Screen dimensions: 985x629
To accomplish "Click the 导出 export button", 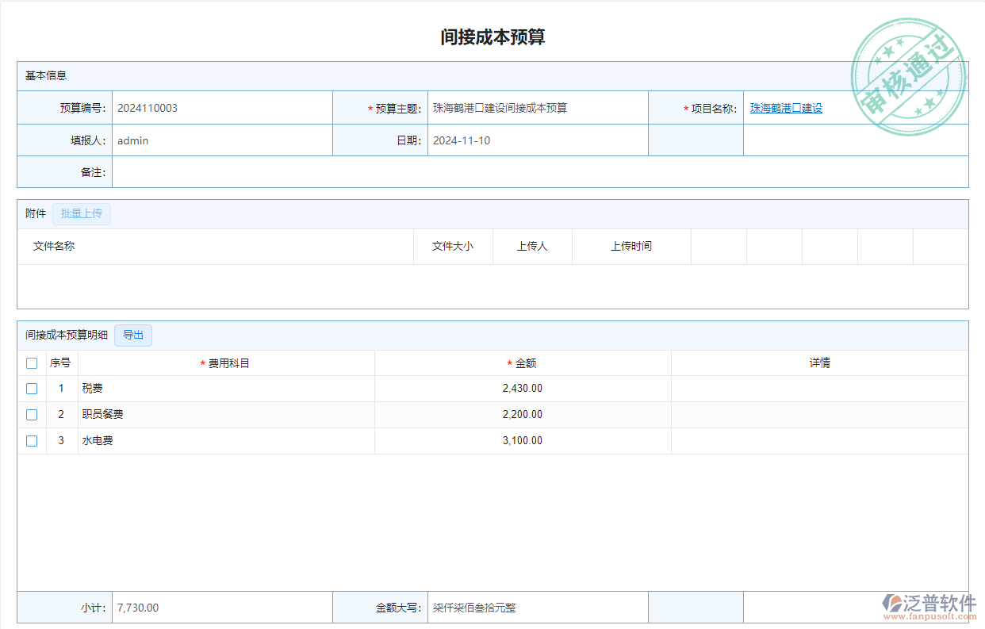I will 133,336.
